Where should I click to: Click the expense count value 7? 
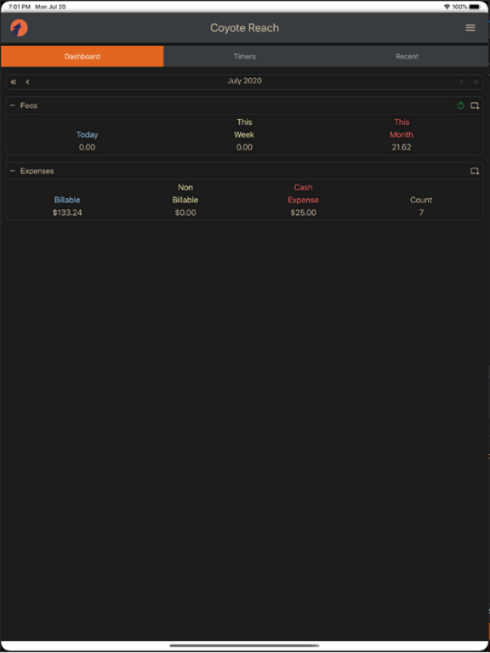(x=421, y=213)
